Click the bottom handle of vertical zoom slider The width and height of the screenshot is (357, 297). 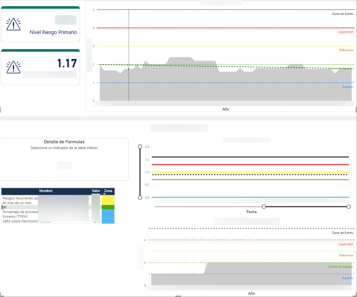140,197
